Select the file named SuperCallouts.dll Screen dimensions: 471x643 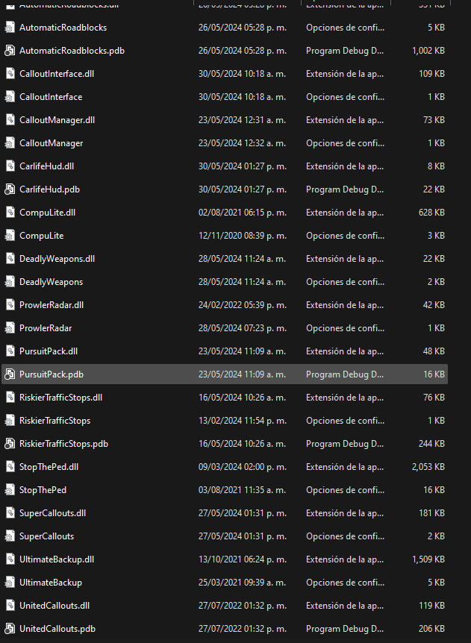(x=52, y=513)
